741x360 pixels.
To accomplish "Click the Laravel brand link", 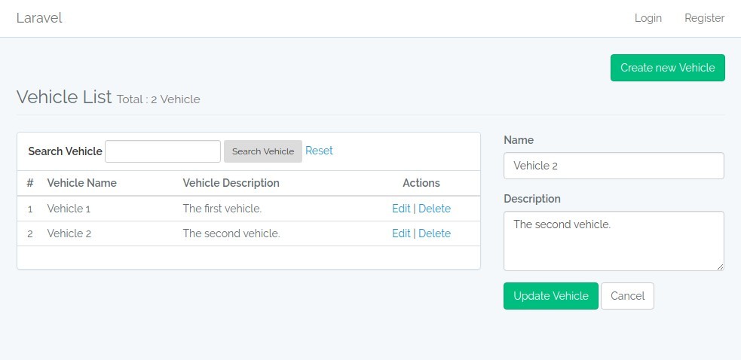I will (39, 18).
